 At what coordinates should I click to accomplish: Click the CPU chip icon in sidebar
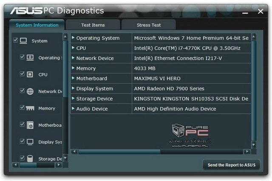(x=30, y=75)
